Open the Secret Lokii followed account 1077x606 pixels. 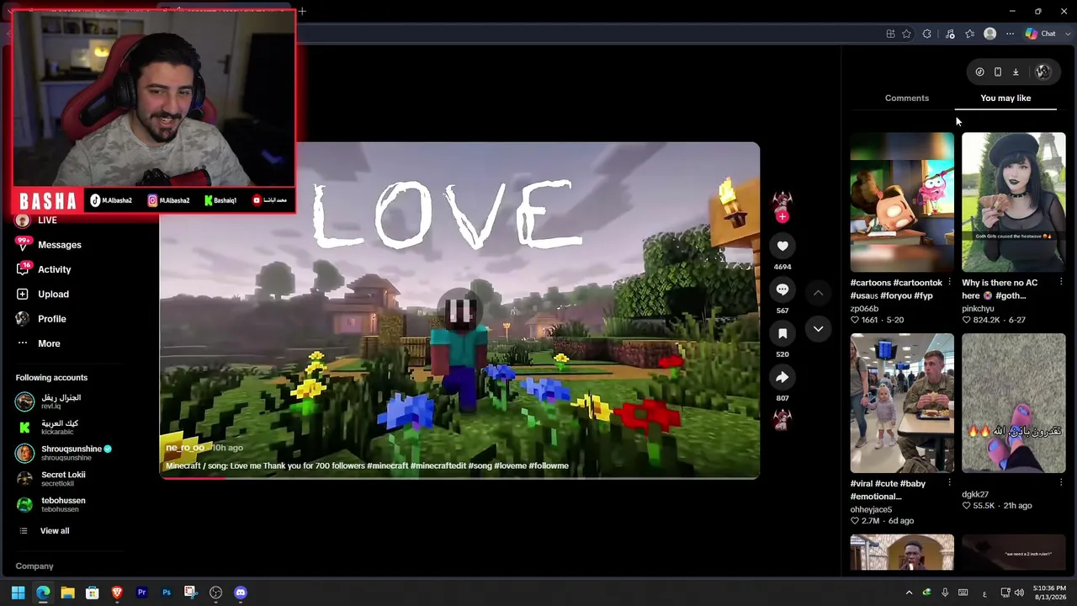pyautogui.click(x=50, y=479)
